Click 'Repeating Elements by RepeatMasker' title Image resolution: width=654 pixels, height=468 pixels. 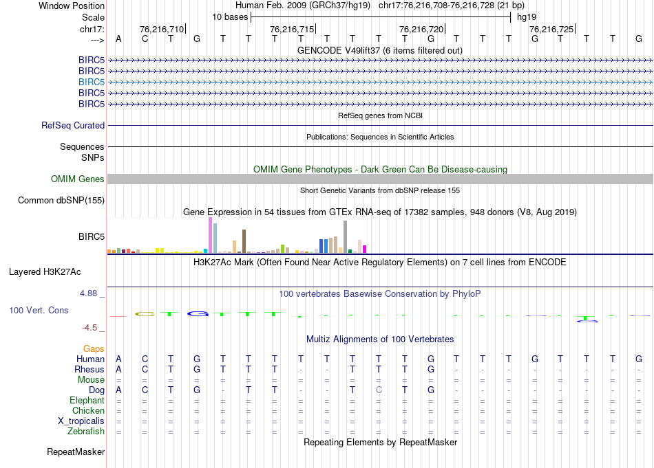(381, 442)
